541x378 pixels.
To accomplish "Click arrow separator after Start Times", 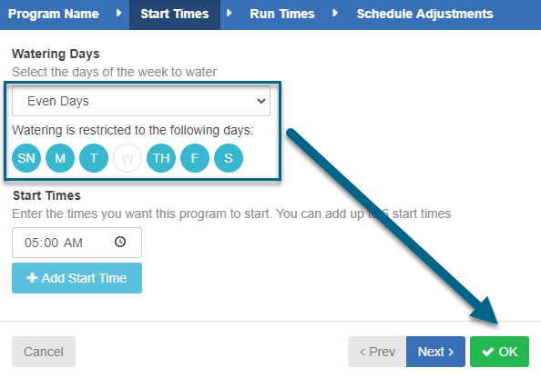I will pos(230,14).
